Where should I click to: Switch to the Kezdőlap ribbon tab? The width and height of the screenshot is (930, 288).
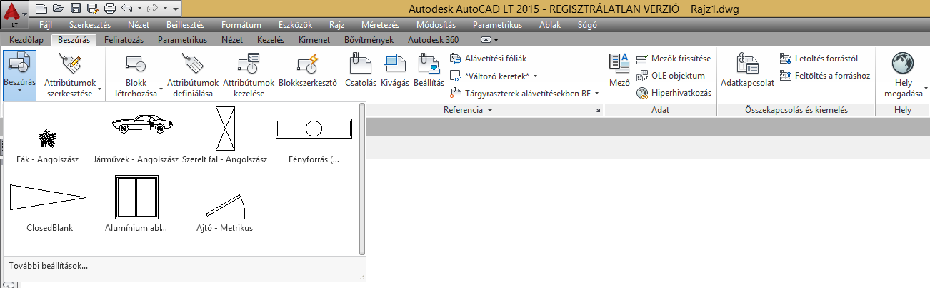[26, 40]
